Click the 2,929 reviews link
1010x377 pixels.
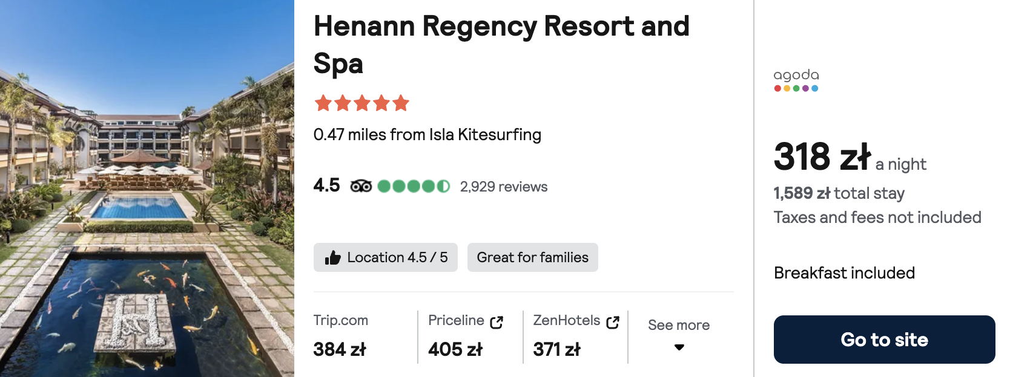pos(504,187)
